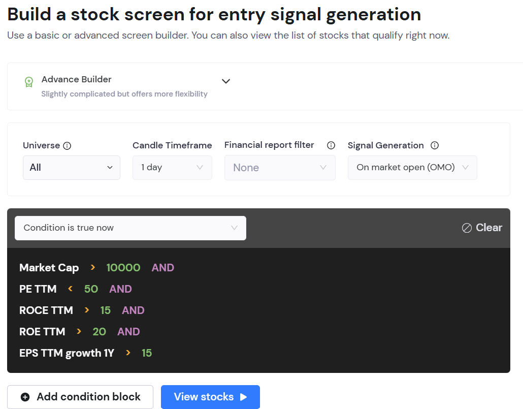
Task: Open the 'Condition is true now' dropdown
Action: coord(130,228)
